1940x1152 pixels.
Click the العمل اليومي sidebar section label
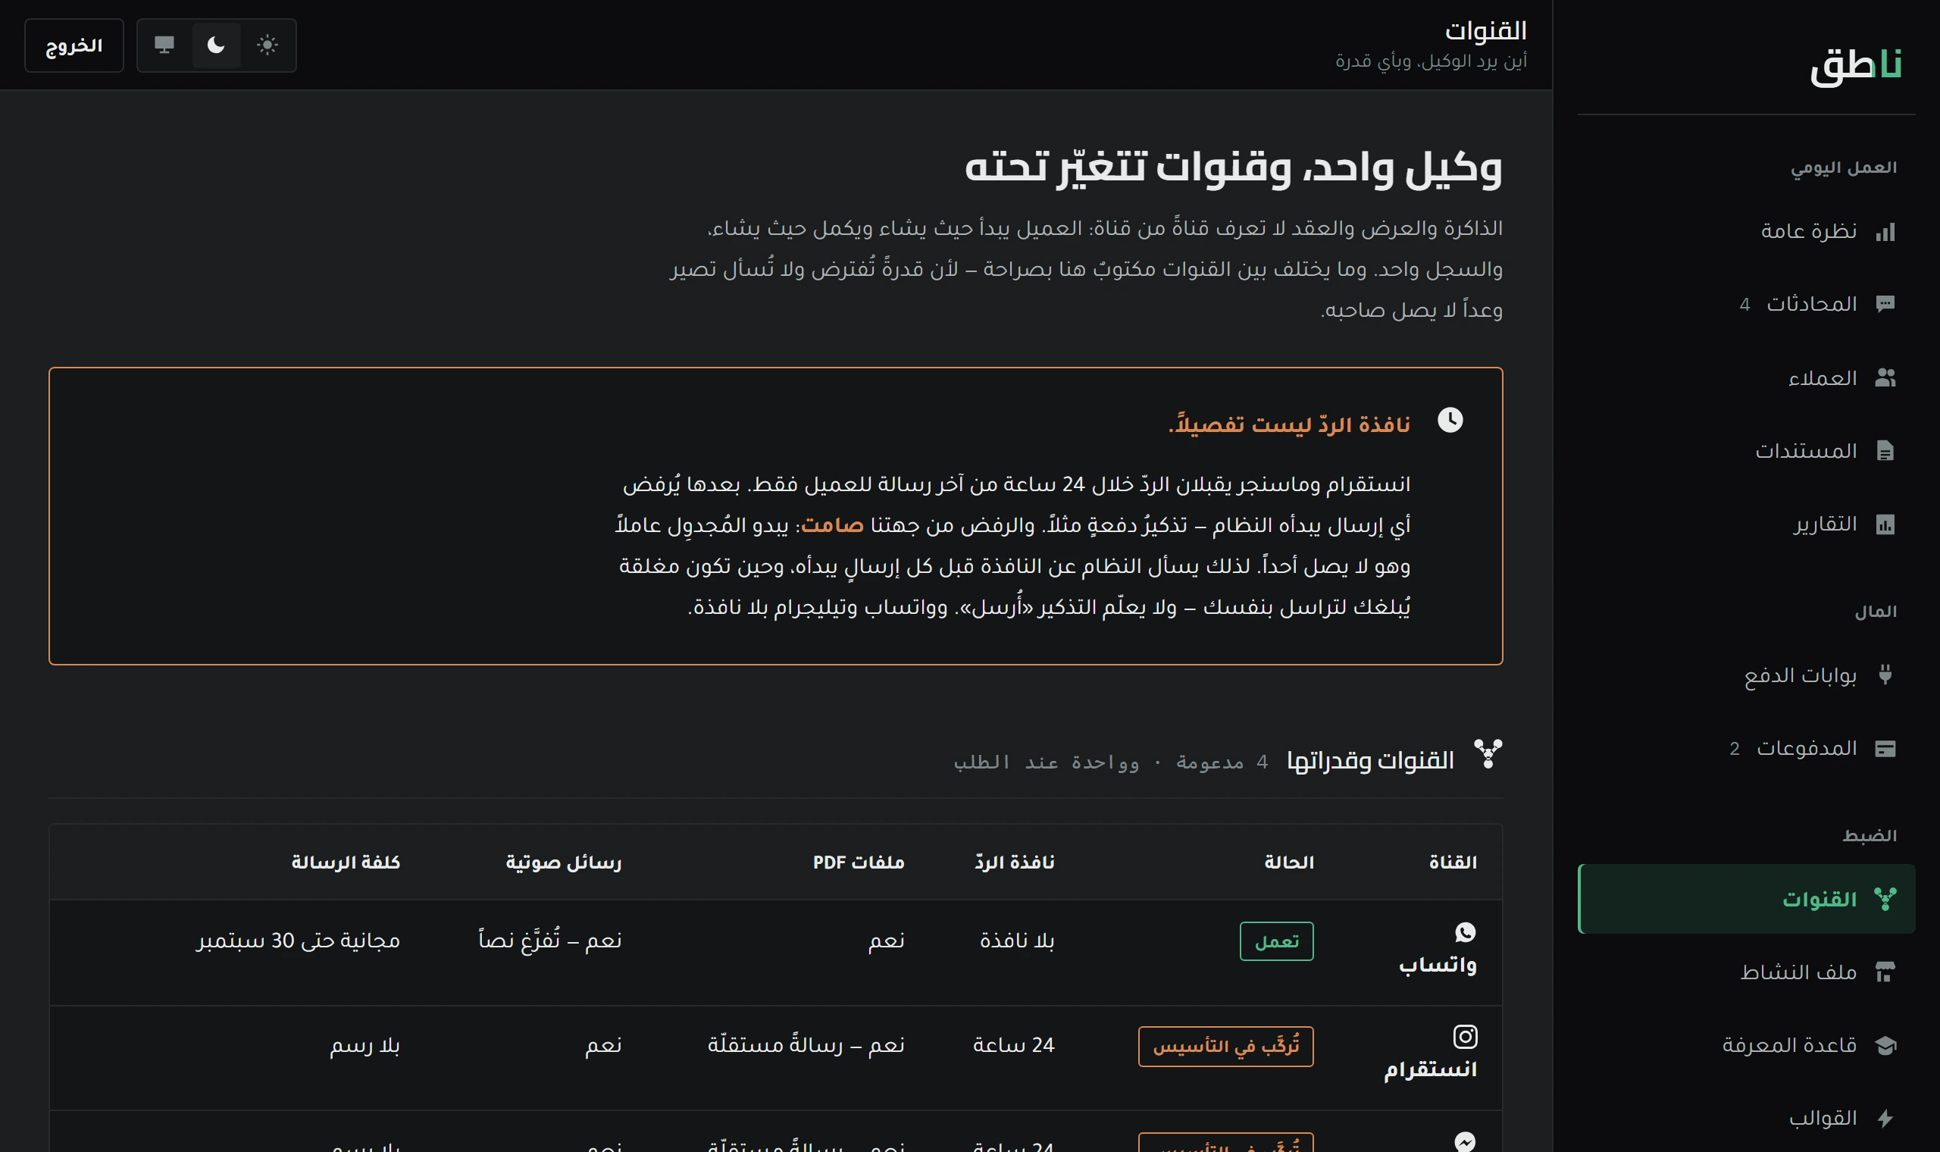[x=1843, y=167]
